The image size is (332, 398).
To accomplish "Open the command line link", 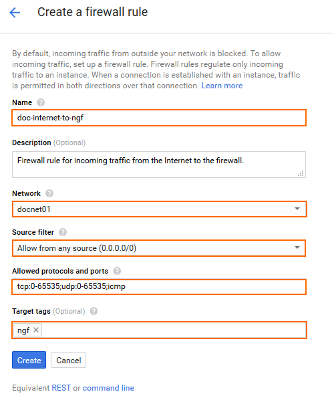I will (108, 388).
